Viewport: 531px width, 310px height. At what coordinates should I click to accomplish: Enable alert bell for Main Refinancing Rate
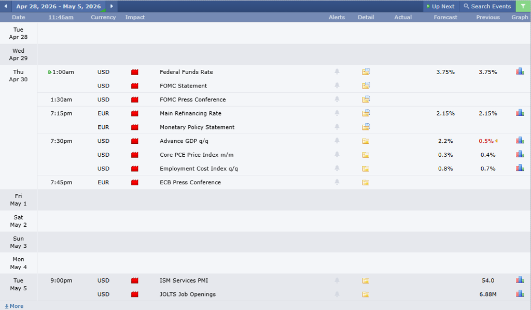pos(337,113)
